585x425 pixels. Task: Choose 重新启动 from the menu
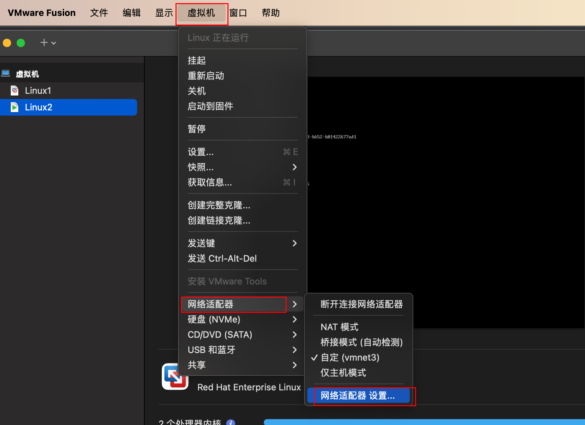[x=242, y=76]
